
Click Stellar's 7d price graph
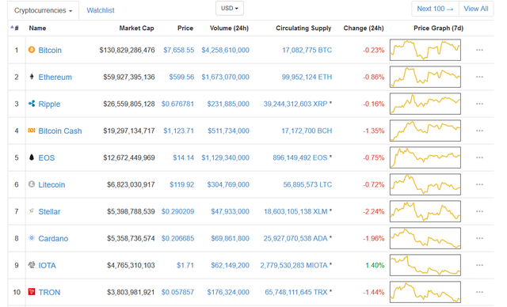425,211
